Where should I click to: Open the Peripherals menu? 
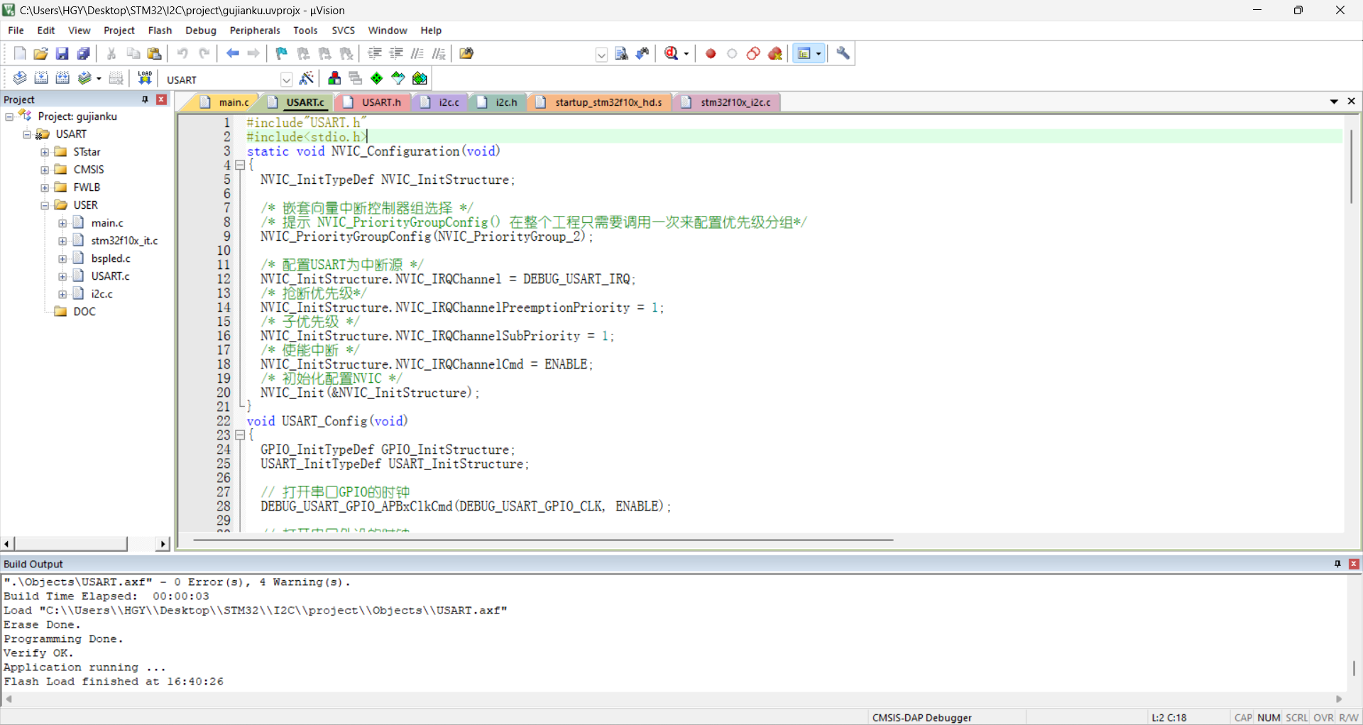point(255,31)
